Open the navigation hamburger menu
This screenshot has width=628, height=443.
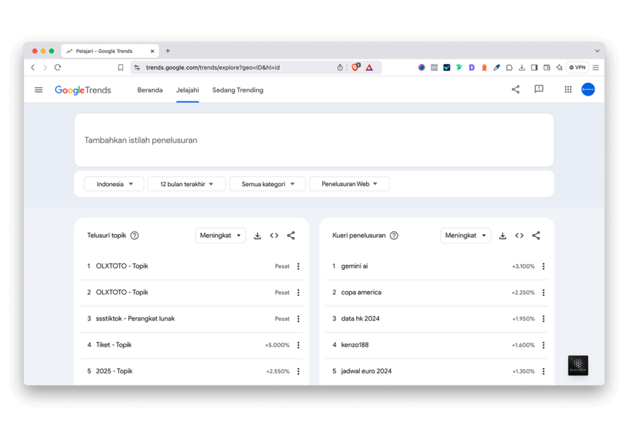click(38, 89)
